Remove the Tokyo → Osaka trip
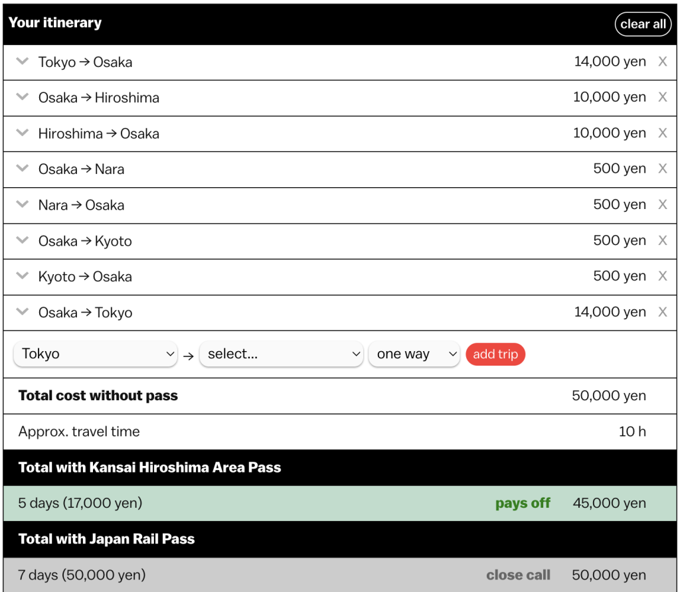This screenshot has height=592, width=680. pyautogui.click(x=662, y=62)
